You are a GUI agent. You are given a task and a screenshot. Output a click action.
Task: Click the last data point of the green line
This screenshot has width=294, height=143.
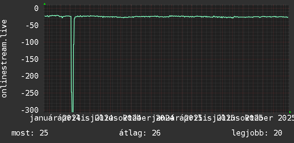pyautogui.click(x=288, y=17)
